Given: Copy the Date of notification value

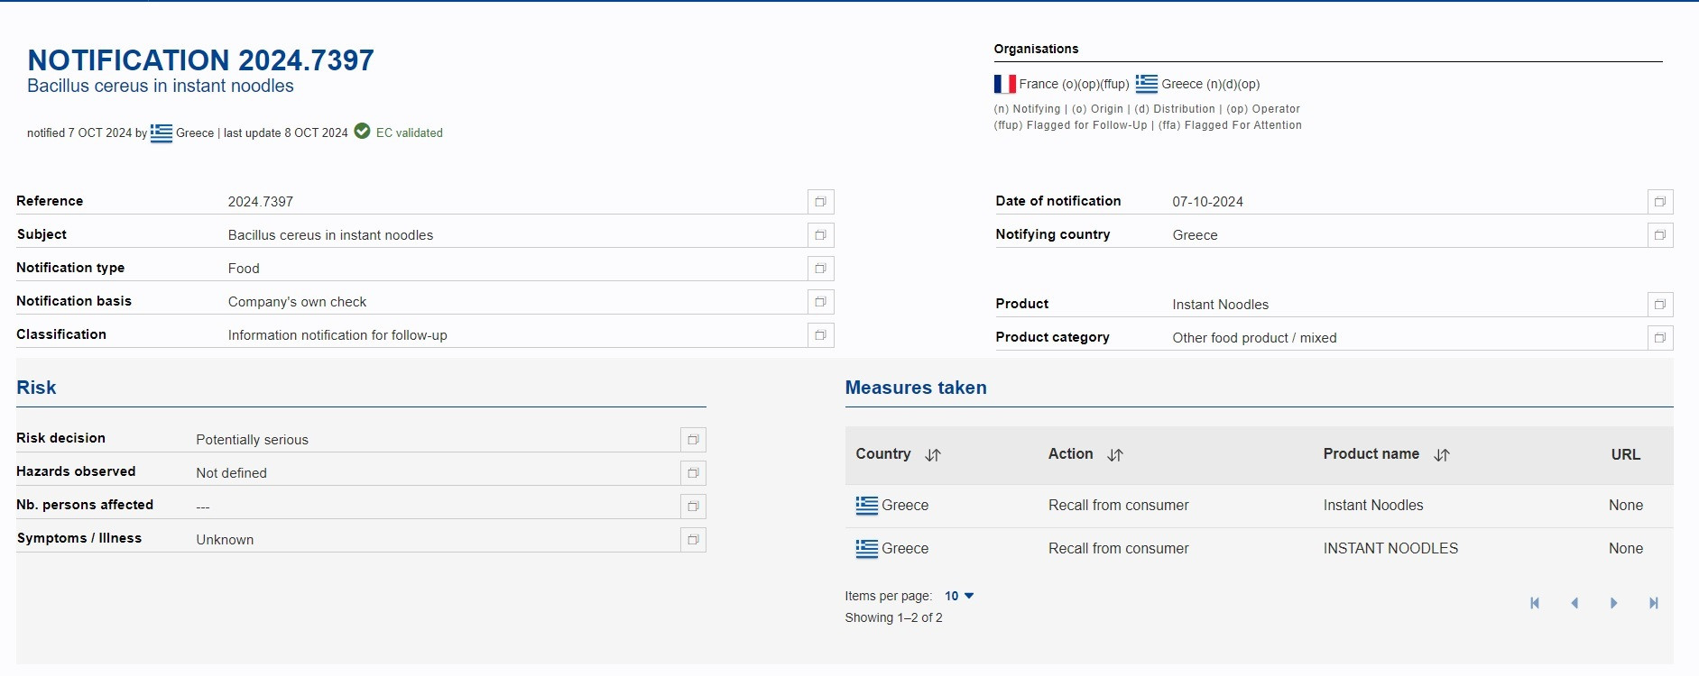Looking at the screenshot, I should click(x=1659, y=202).
